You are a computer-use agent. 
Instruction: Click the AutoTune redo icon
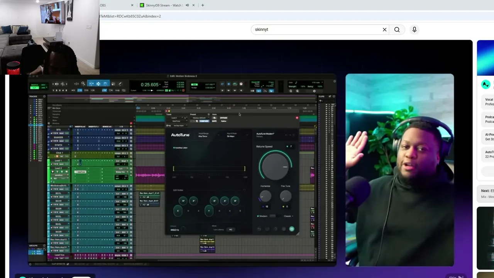point(267,229)
